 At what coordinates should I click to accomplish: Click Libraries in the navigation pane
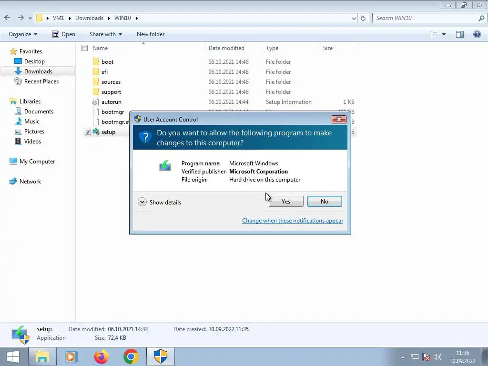click(x=30, y=102)
